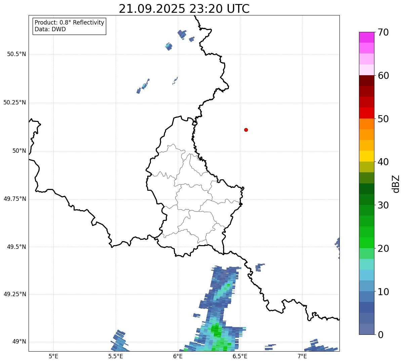The image size is (404, 363).
Task: Click the bright red colorbar swatch
Action: click(366, 113)
